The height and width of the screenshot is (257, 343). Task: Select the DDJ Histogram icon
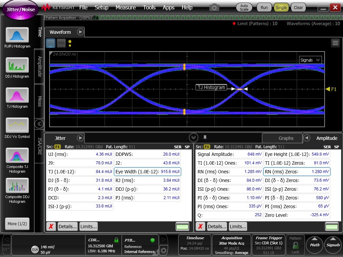(x=17, y=65)
